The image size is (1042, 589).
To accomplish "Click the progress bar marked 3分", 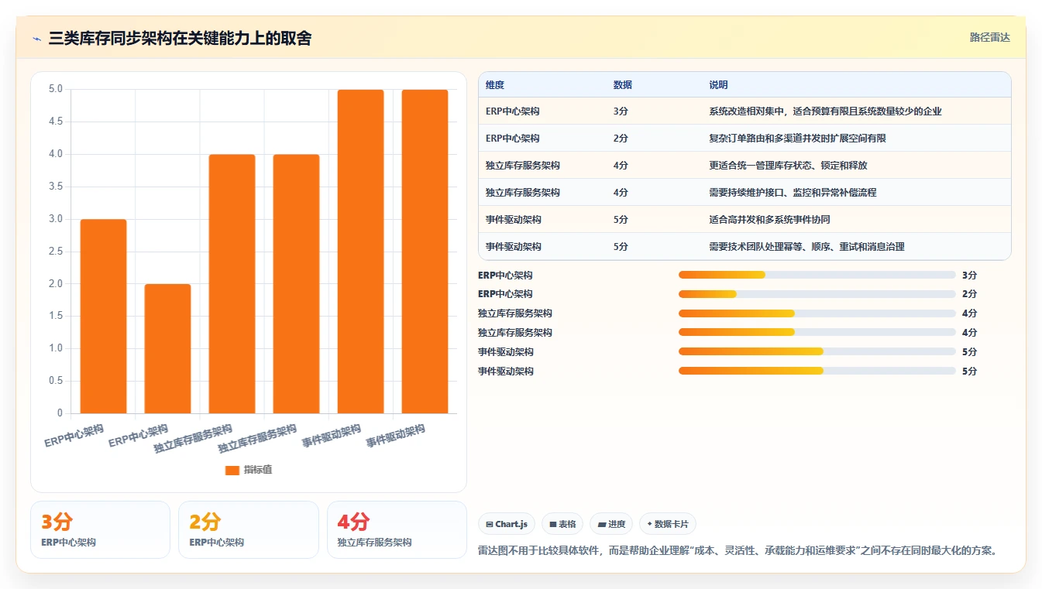I will point(817,275).
